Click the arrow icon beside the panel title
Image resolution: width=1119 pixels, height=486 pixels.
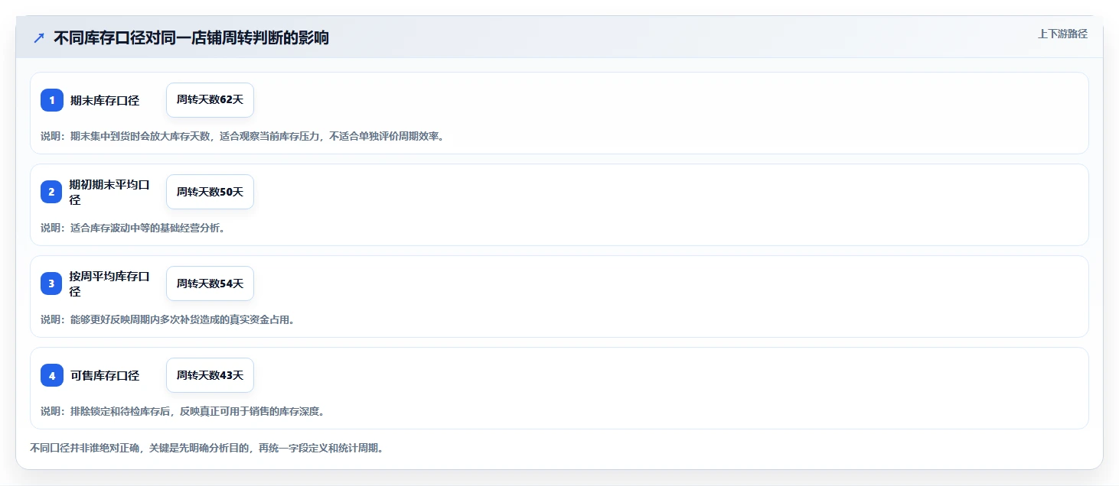(39, 37)
